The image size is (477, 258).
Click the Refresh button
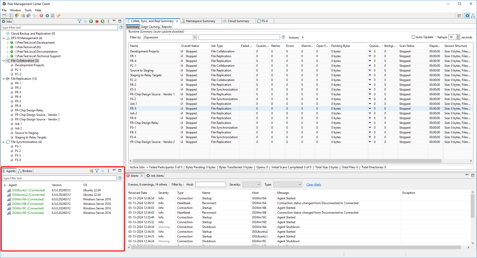(442, 37)
